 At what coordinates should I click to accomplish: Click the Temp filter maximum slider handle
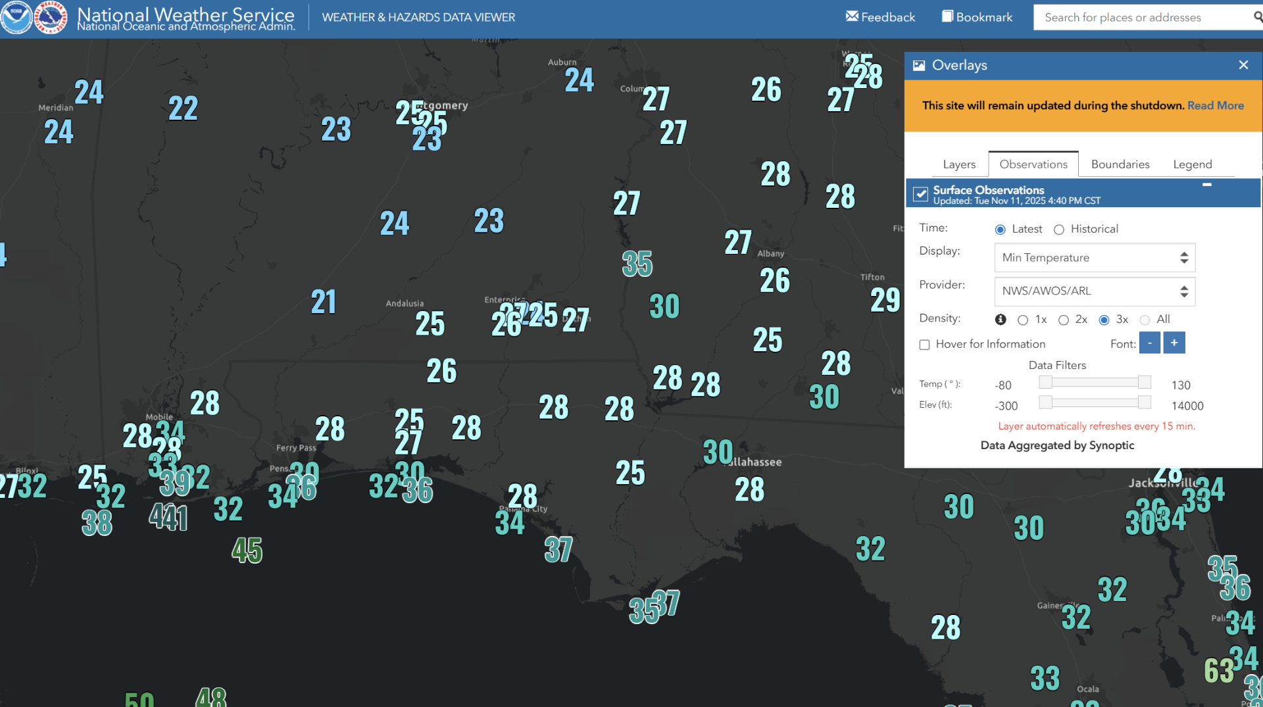1144,383
